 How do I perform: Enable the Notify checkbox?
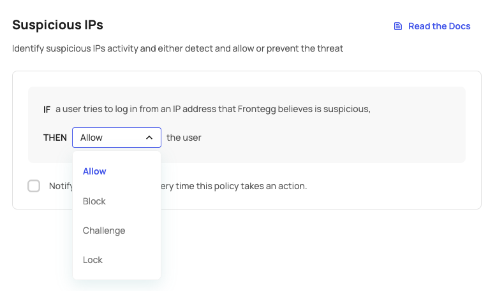[x=34, y=186]
